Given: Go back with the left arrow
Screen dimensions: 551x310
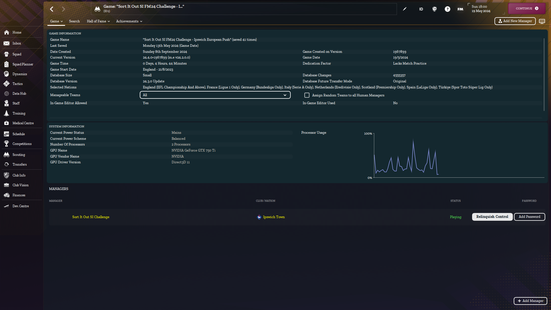Looking at the screenshot, I should click(52, 9).
